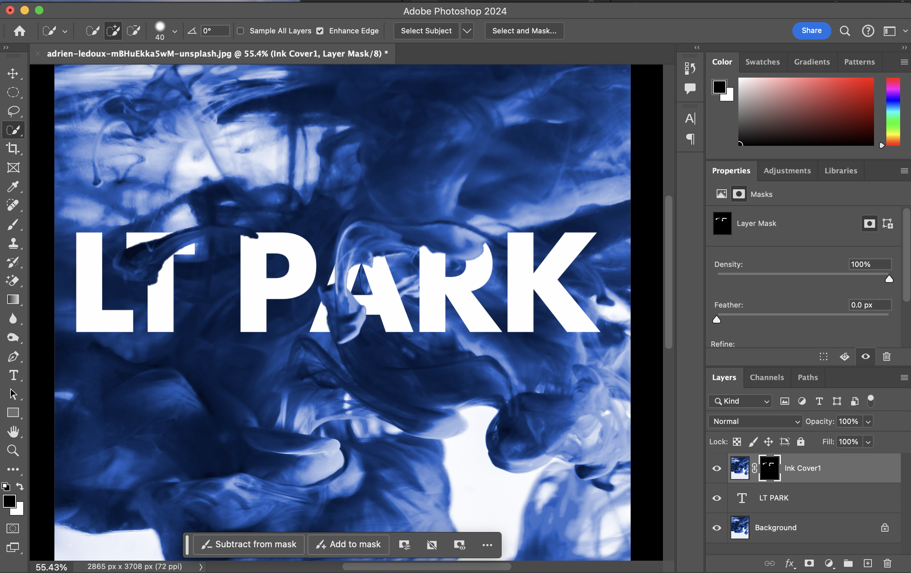Click the Invert mask icon in contextual bar
The image size is (911, 573).
pyautogui.click(x=432, y=545)
